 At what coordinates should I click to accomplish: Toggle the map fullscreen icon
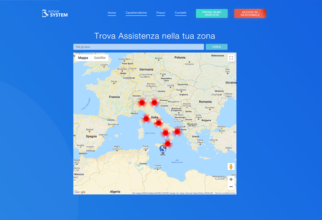pos(231,58)
